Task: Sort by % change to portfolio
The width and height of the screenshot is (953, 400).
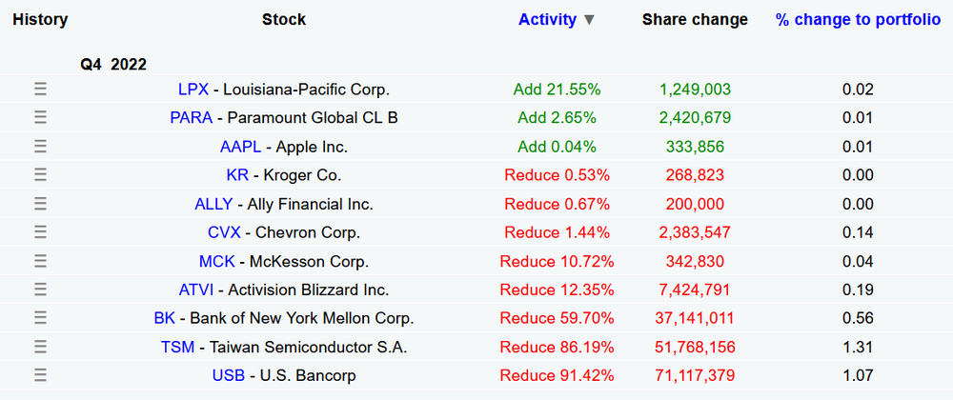Action: (x=858, y=20)
